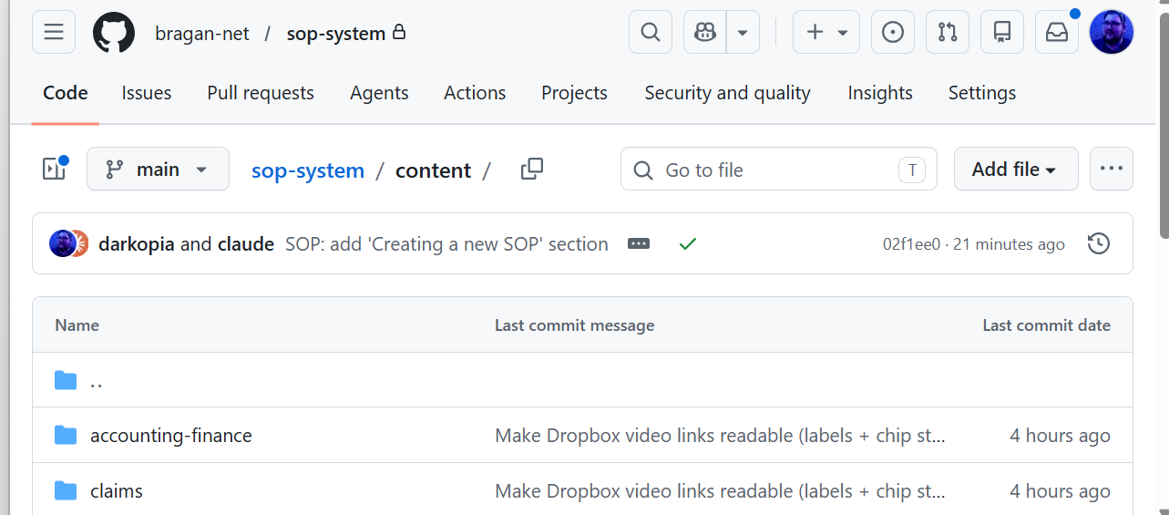Expand the Copilot dropdown arrow
This screenshot has height=515, width=1169.
[x=743, y=33]
